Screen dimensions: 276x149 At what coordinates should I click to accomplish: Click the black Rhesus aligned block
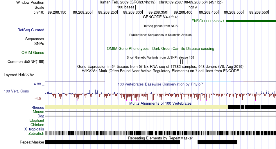(x=252, y=107)
